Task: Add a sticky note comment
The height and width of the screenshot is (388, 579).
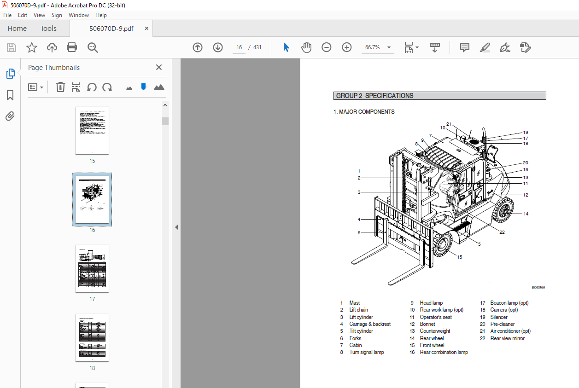Action: (x=465, y=47)
